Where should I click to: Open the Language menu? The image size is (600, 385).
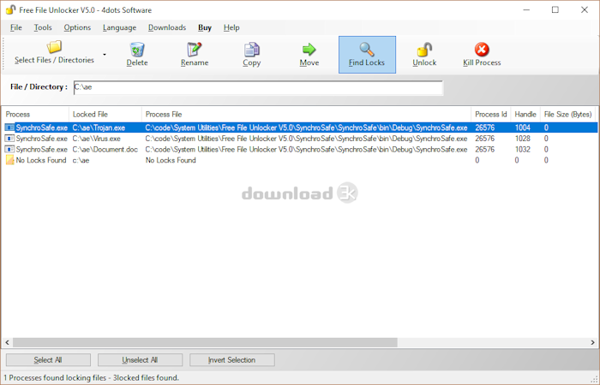click(x=119, y=27)
